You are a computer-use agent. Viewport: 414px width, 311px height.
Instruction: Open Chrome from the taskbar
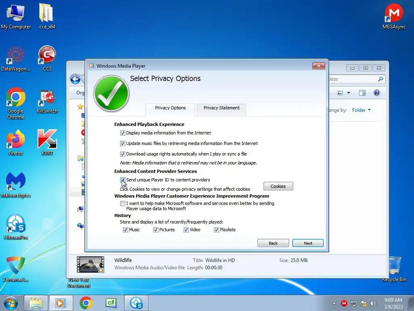pos(86,303)
